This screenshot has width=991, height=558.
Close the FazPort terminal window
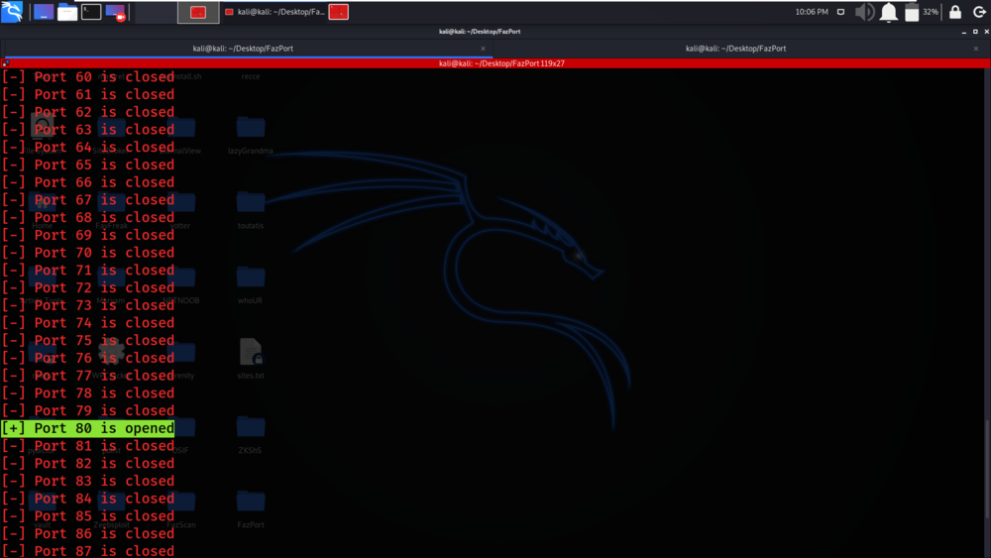tap(986, 32)
